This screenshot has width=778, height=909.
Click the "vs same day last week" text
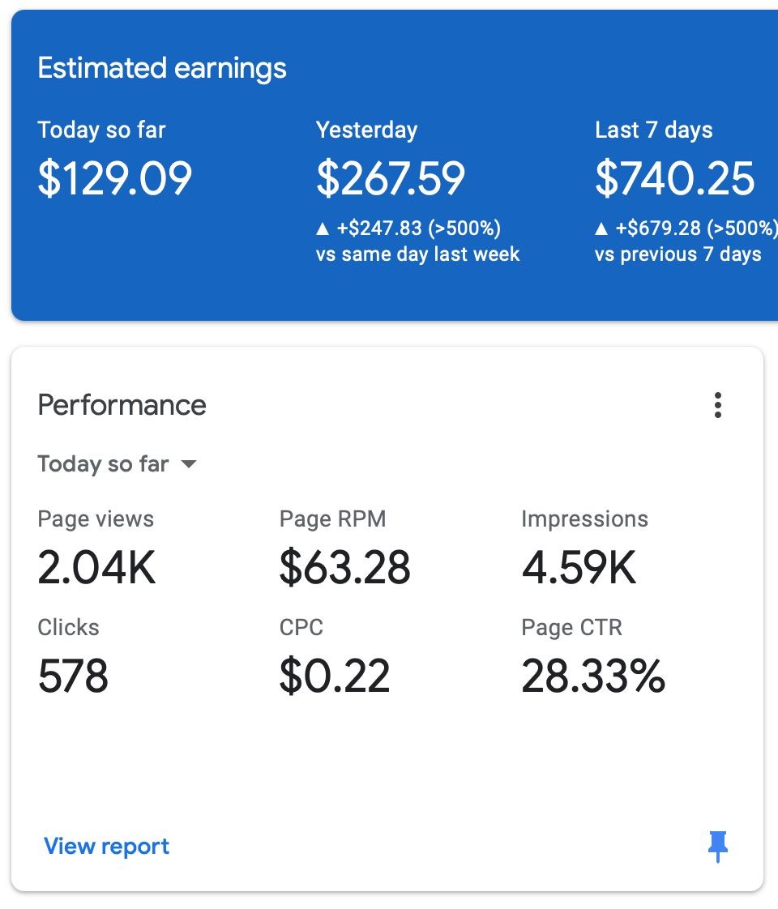click(x=417, y=254)
